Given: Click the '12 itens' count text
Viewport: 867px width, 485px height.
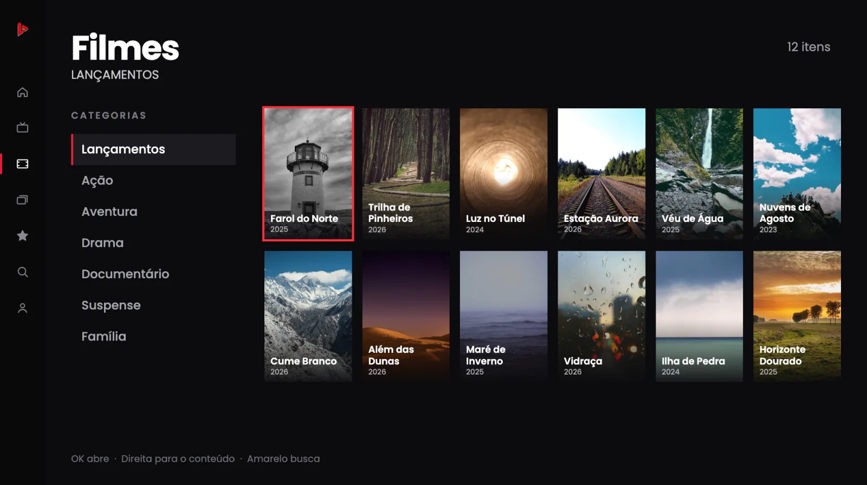Looking at the screenshot, I should click(808, 47).
